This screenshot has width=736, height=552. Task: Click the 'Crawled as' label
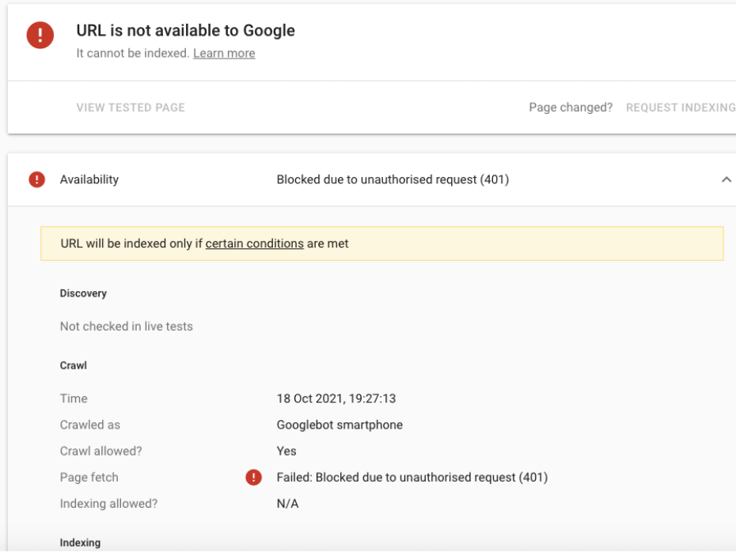[x=89, y=425]
